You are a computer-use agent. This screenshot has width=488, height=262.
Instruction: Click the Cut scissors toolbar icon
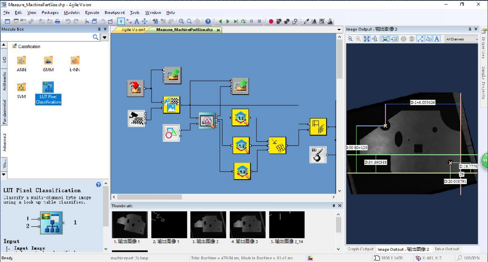[87, 21]
